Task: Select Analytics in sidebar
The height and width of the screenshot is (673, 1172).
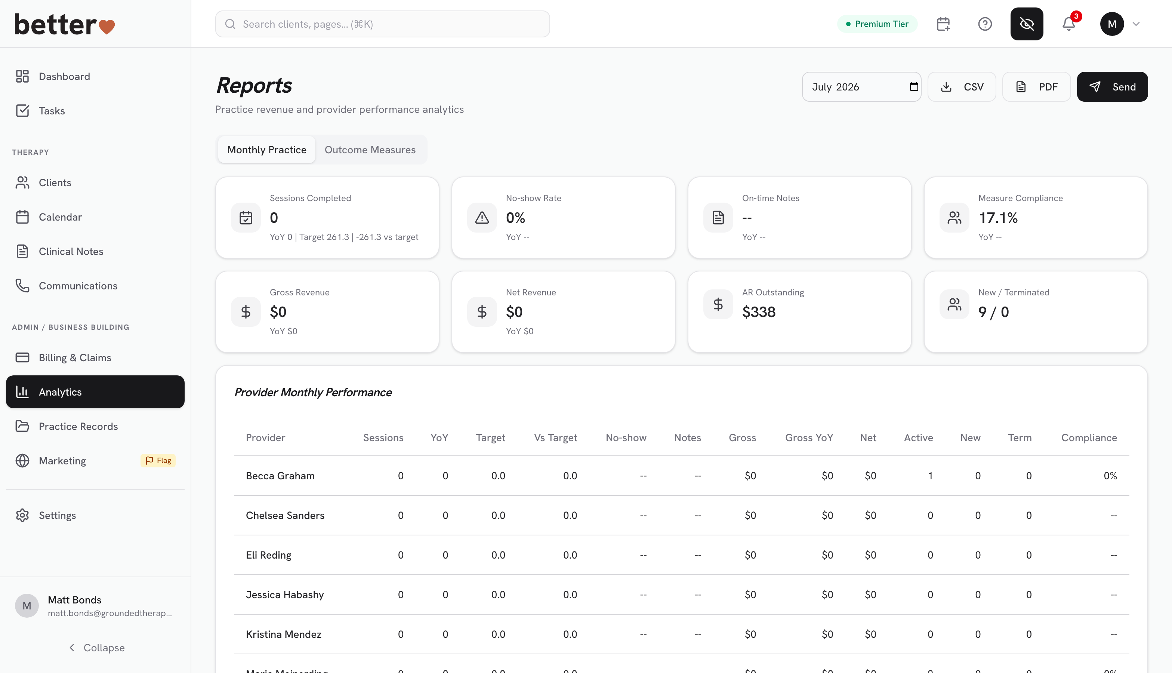Action: (95, 392)
